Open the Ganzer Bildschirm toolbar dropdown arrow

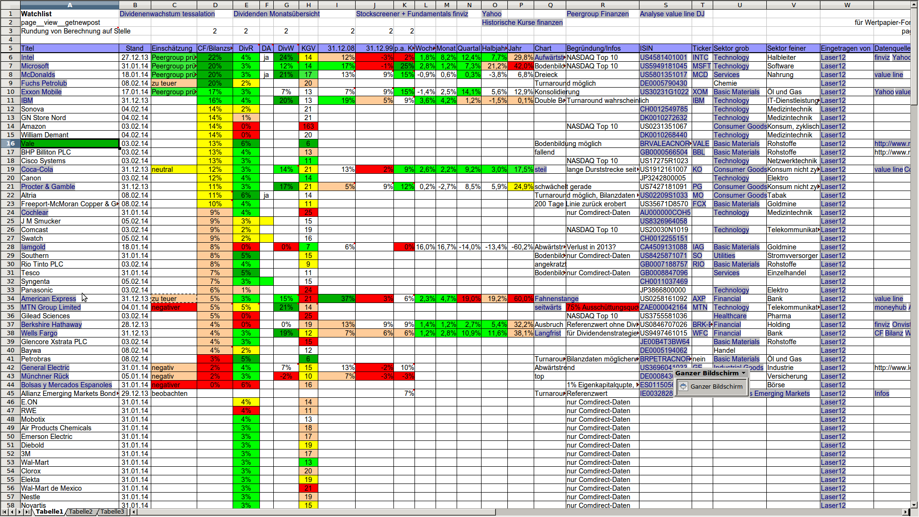point(743,373)
